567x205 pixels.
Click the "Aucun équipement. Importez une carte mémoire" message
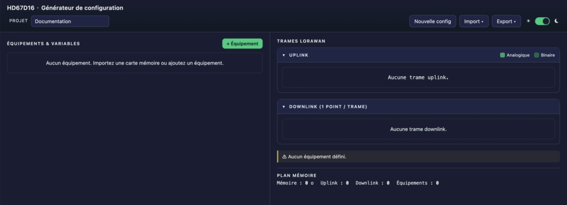click(x=135, y=63)
